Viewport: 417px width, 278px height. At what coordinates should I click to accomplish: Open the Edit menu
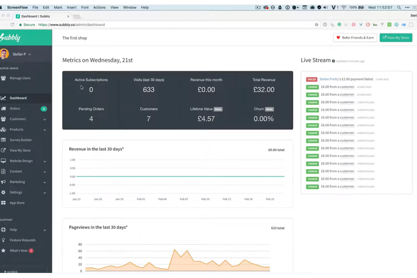coord(46,8)
